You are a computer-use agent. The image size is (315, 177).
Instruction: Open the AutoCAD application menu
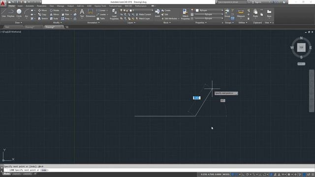click(x=3, y=3)
